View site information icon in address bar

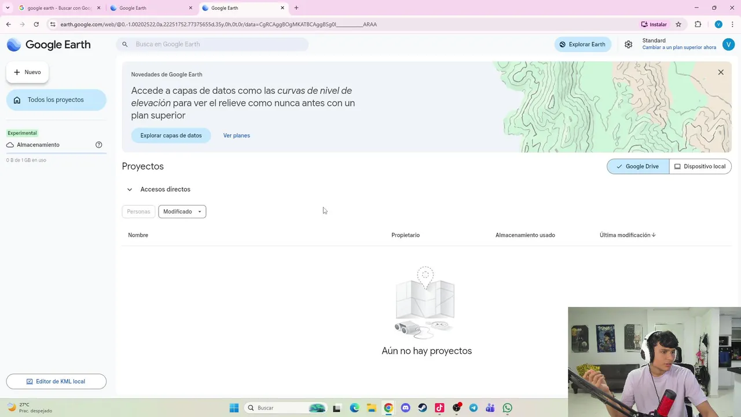point(53,24)
